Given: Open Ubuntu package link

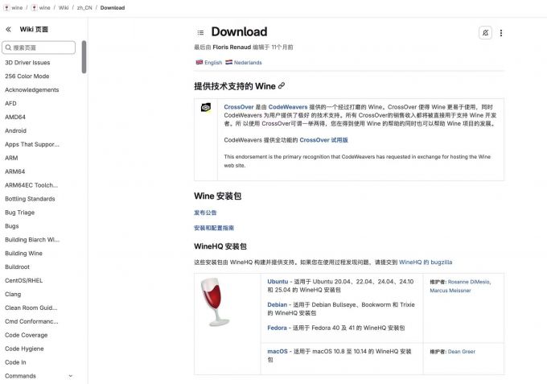Looking at the screenshot, I should point(278,282).
